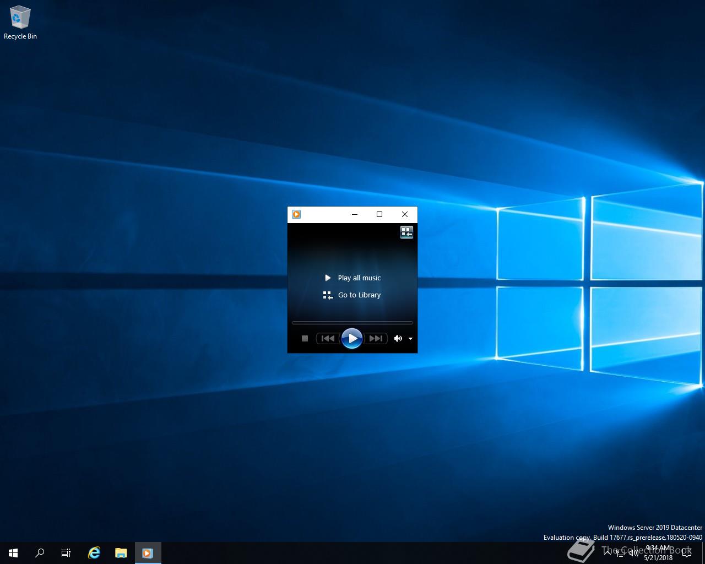This screenshot has width=705, height=564.
Task: Select the Recycle Bin desktop icon
Action: [x=20, y=23]
